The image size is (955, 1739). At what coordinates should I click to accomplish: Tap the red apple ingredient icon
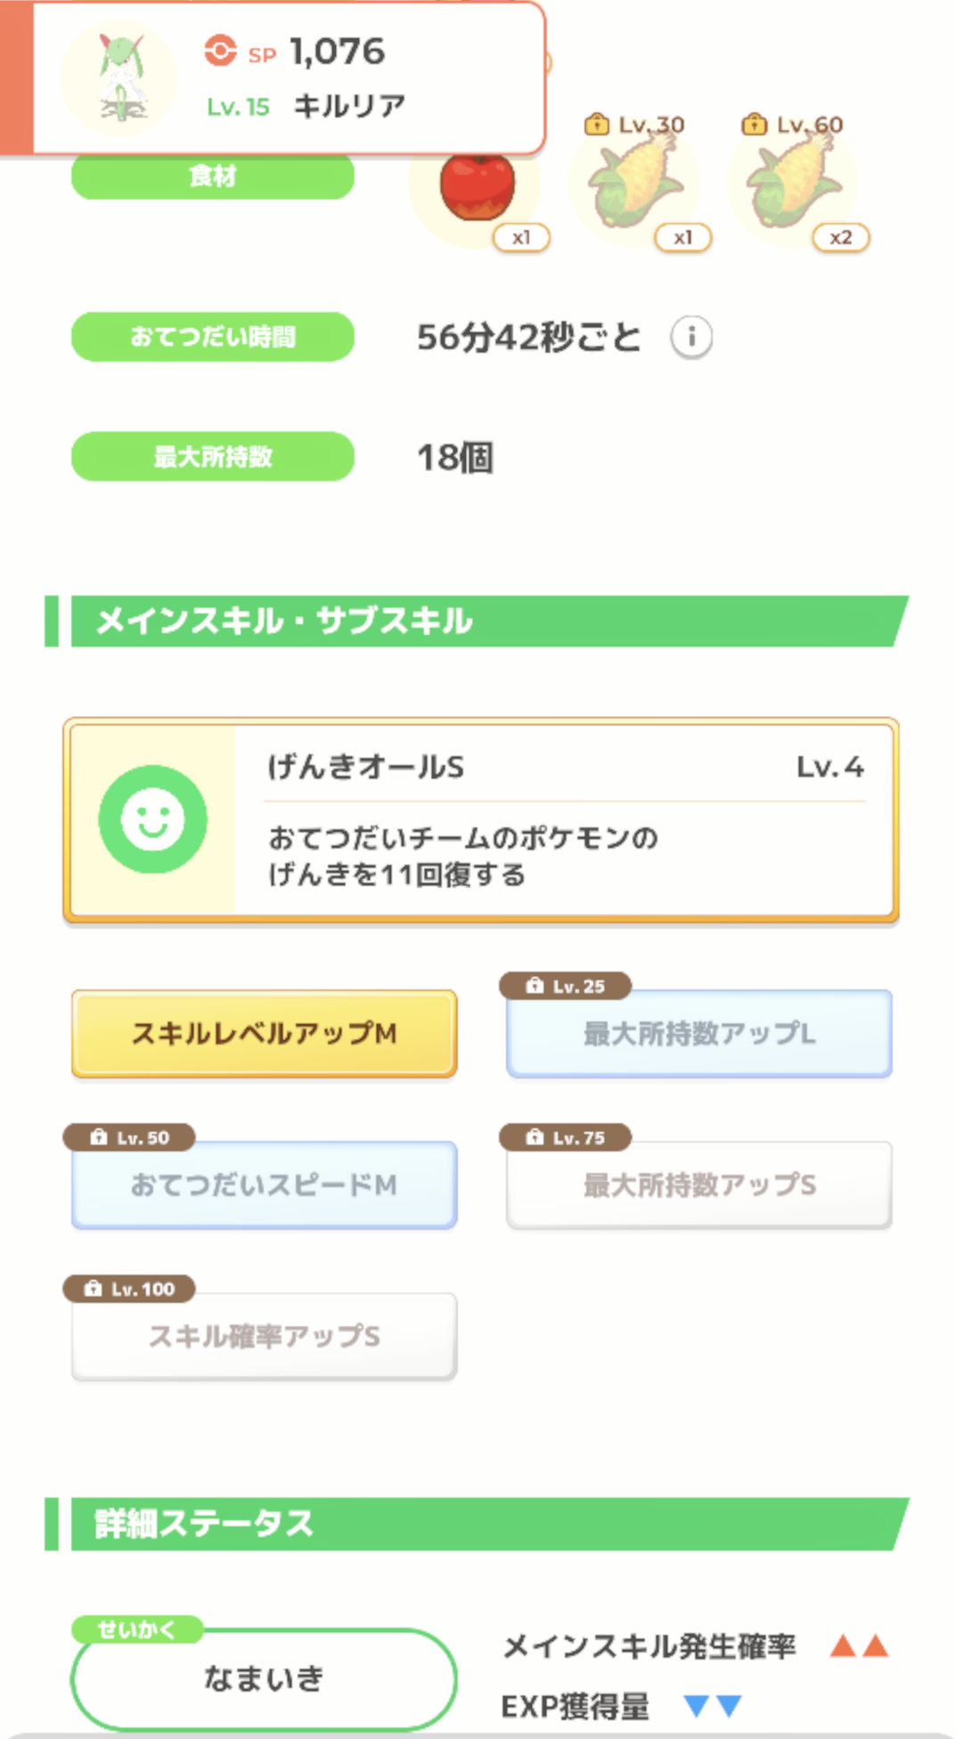[x=477, y=185]
